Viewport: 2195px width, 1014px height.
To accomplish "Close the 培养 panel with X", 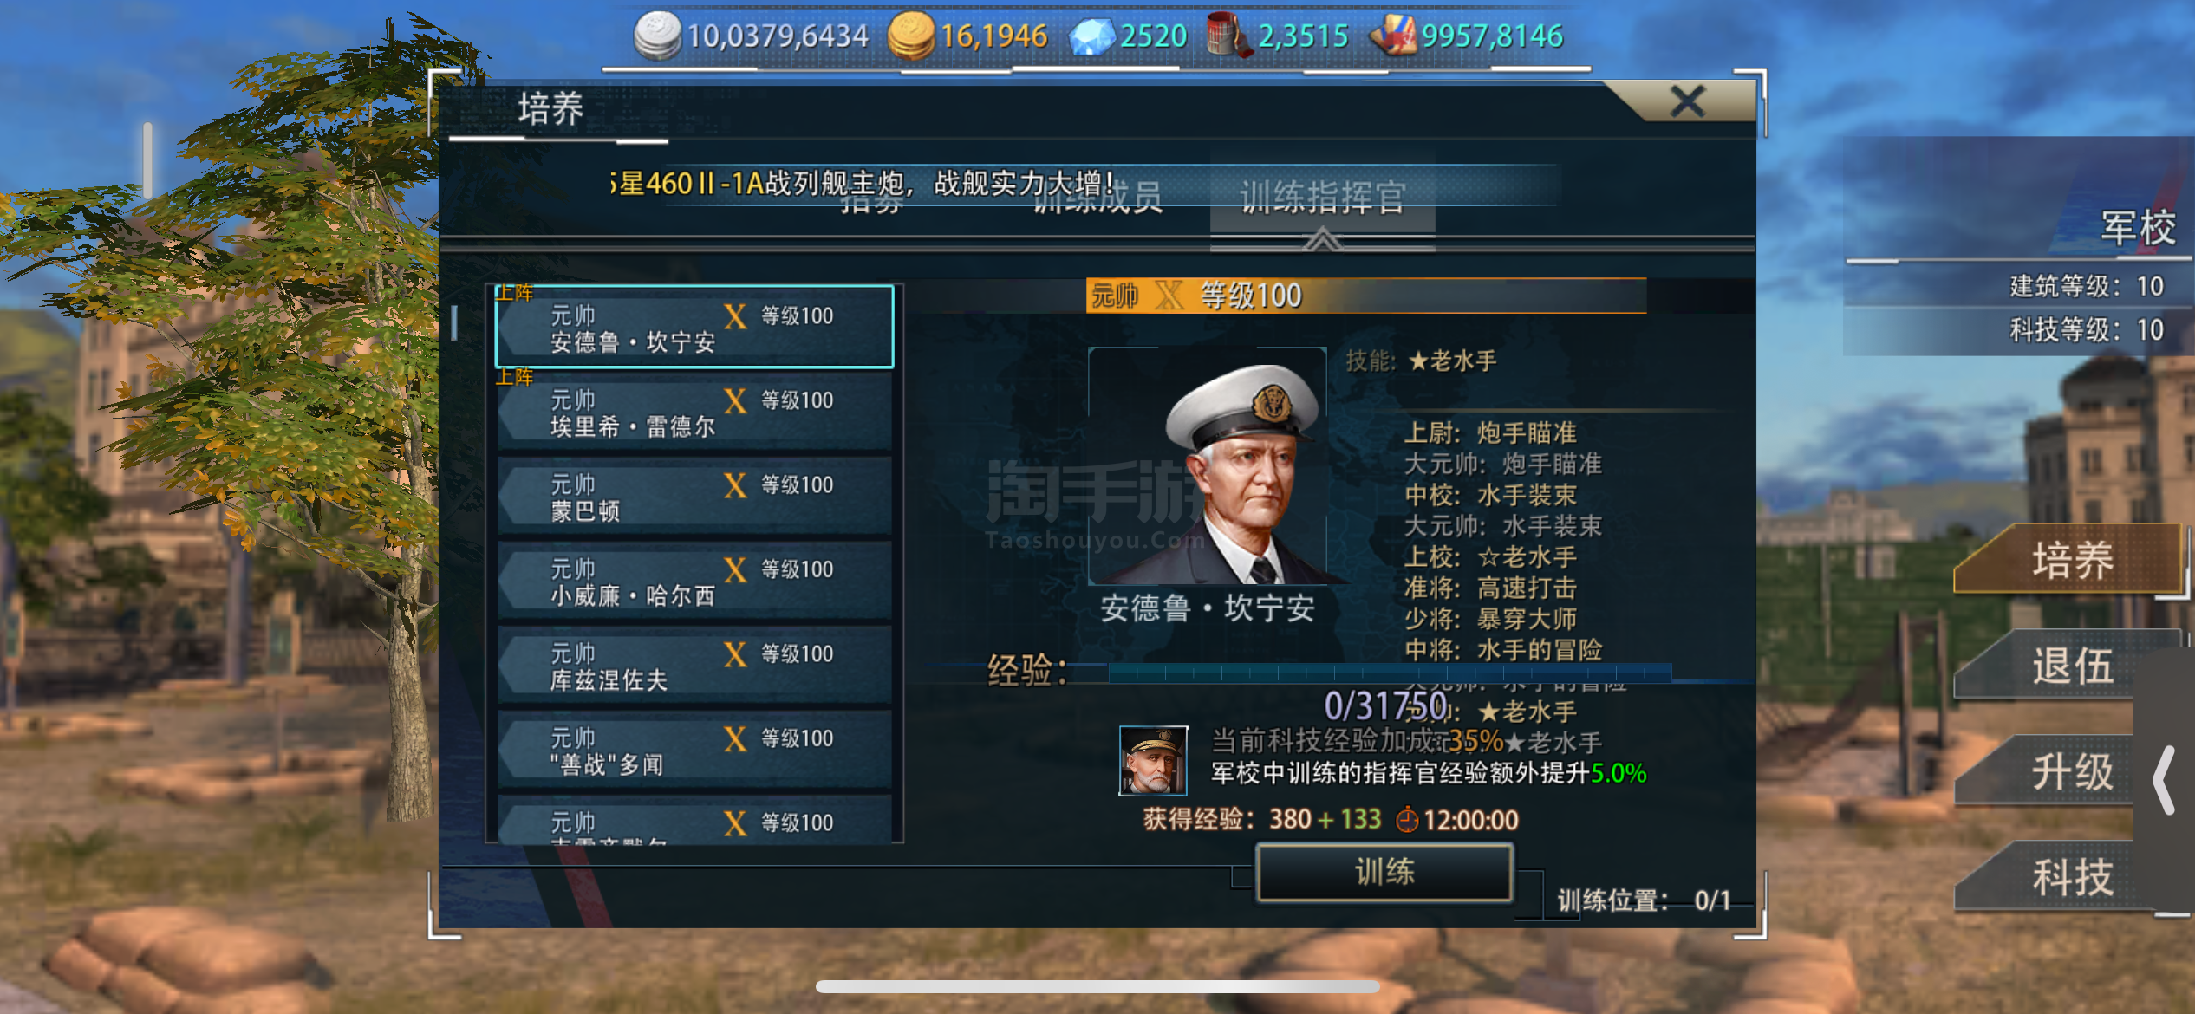I will pos(1687,102).
